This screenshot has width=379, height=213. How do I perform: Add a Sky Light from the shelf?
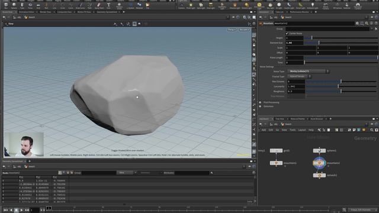pyautogui.click(x=270, y=5)
